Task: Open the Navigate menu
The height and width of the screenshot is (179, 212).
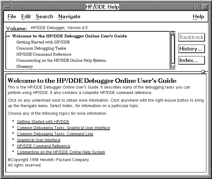Action: (69, 17)
